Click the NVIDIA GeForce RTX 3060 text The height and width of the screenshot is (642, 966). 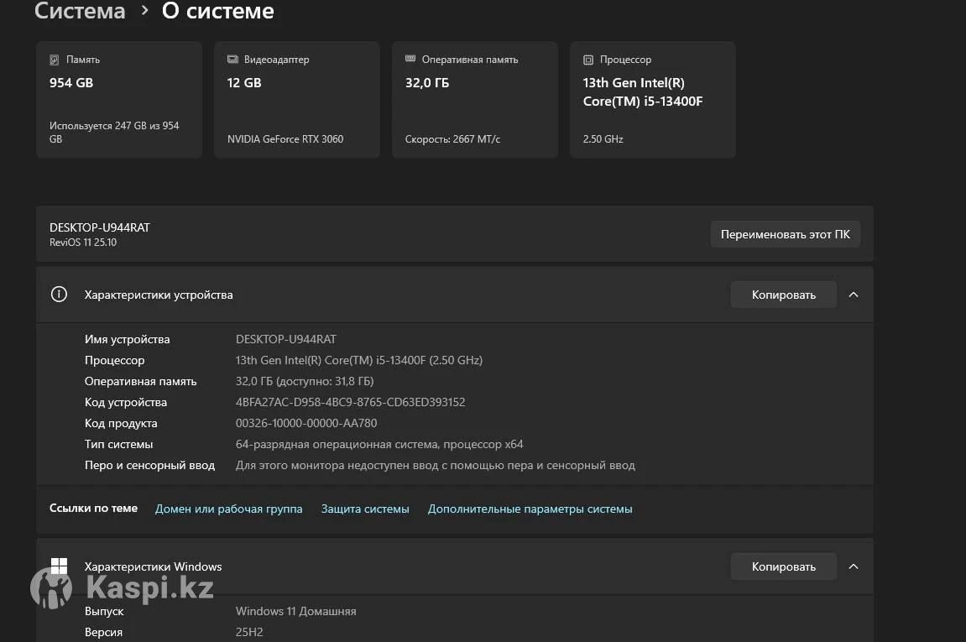pyautogui.click(x=285, y=138)
